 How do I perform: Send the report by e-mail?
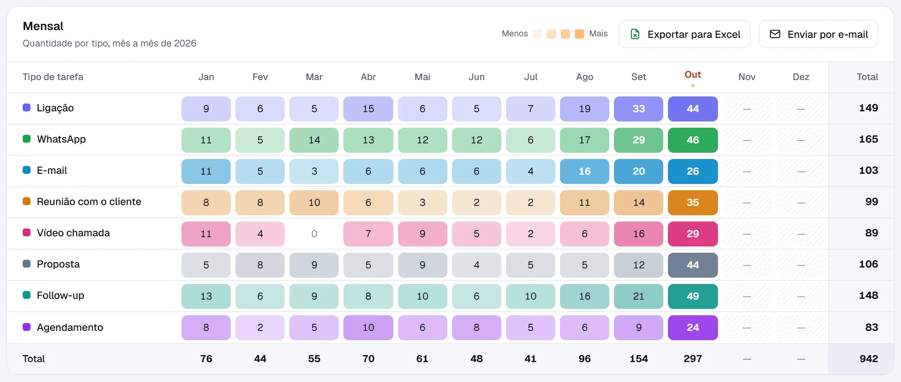(818, 34)
